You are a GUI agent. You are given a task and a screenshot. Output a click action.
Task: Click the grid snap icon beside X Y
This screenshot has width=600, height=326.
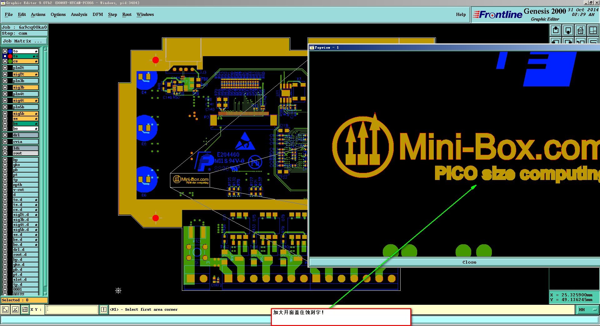(x=25, y=309)
